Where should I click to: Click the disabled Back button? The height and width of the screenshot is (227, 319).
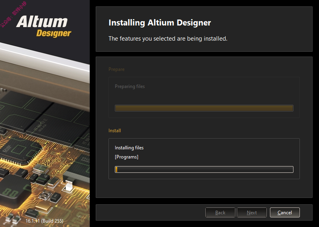[220, 212]
